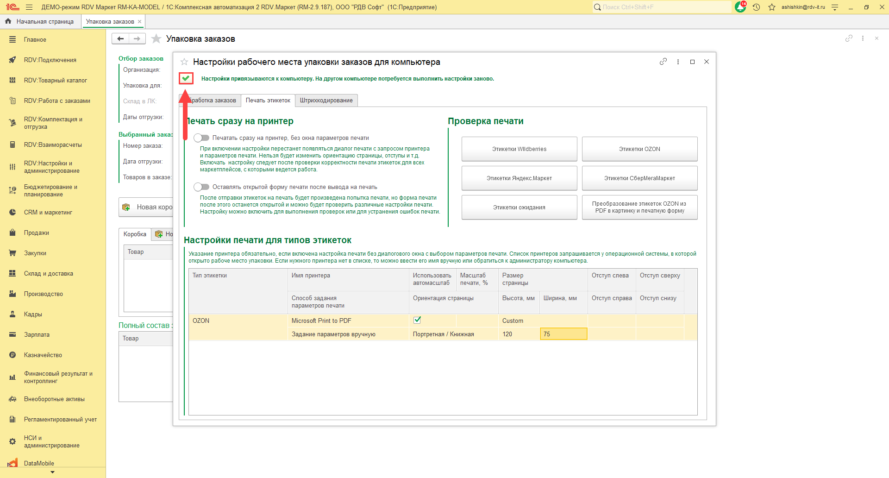Click Этикетки ожидания button

click(x=519, y=207)
